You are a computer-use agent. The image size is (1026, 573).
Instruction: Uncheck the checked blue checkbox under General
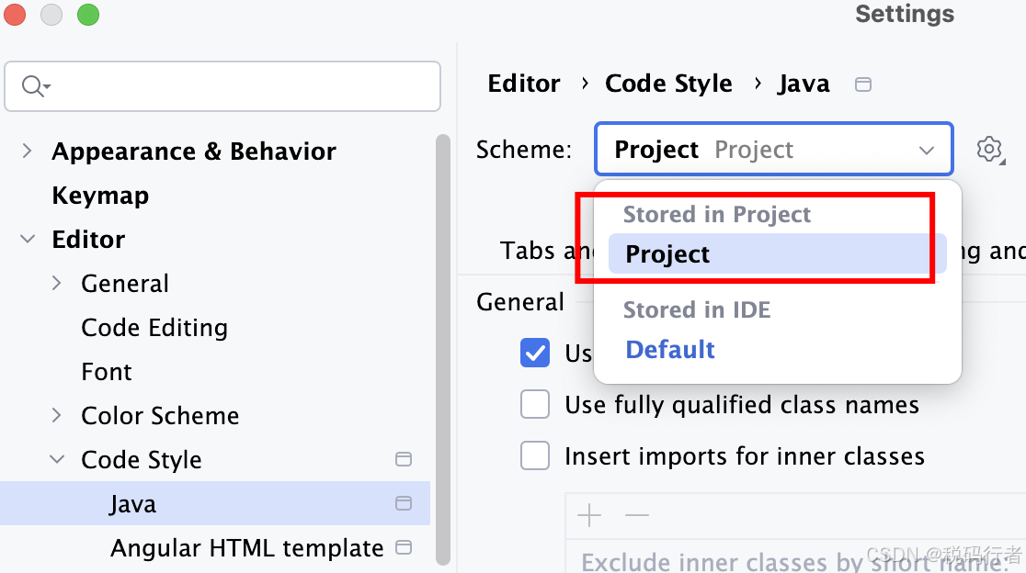pos(534,353)
